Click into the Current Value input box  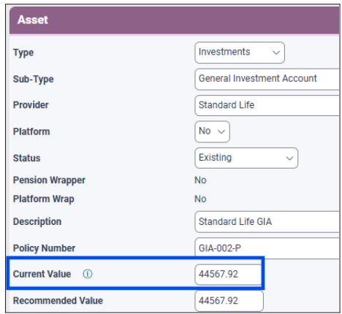[228, 274]
